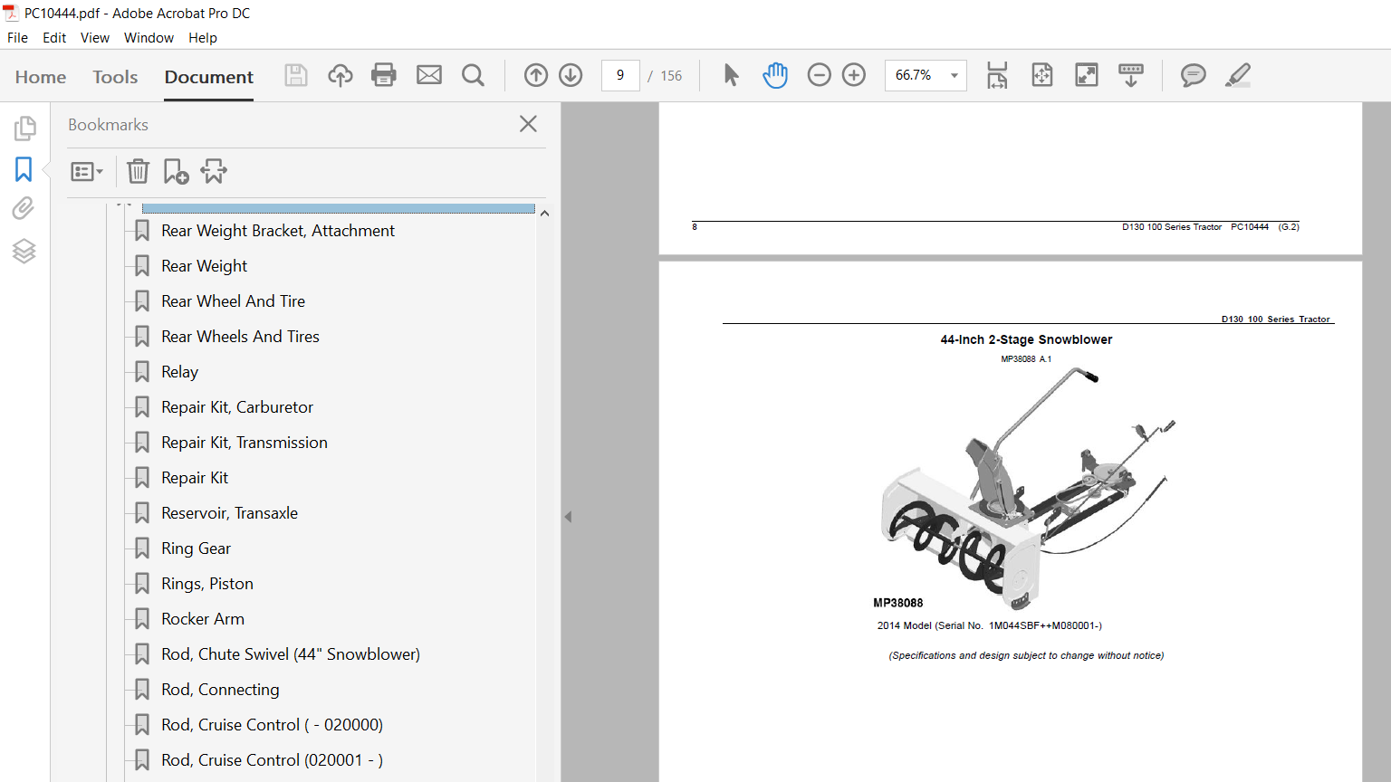This screenshot has height=782, width=1391.
Task: Open the Window menu
Action: (149, 38)
